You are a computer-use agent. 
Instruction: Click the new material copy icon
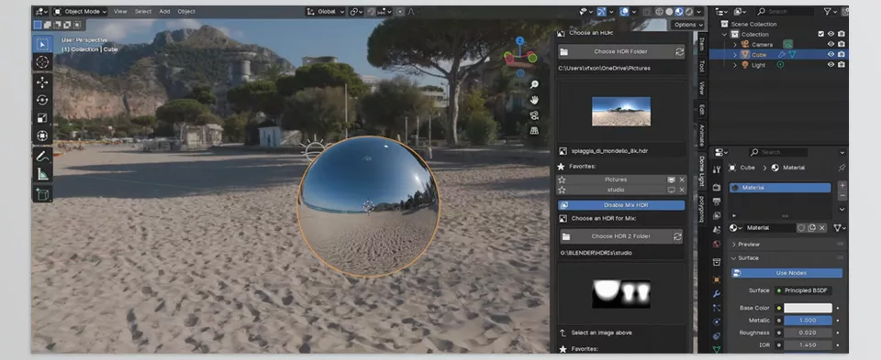[812, 228]
